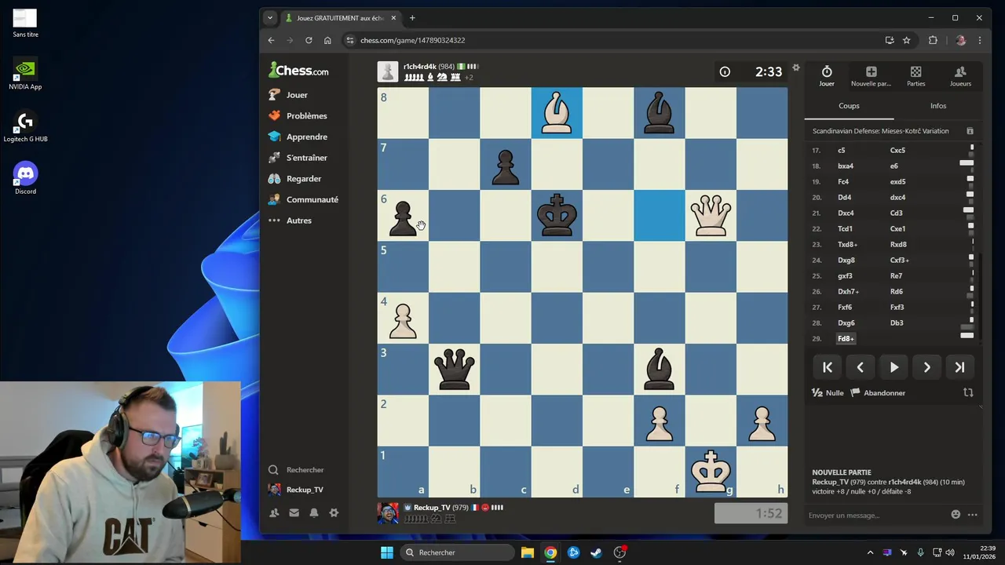Click the white bishop on d8
The image size is (1005, 565).
[x=557, y=113]
